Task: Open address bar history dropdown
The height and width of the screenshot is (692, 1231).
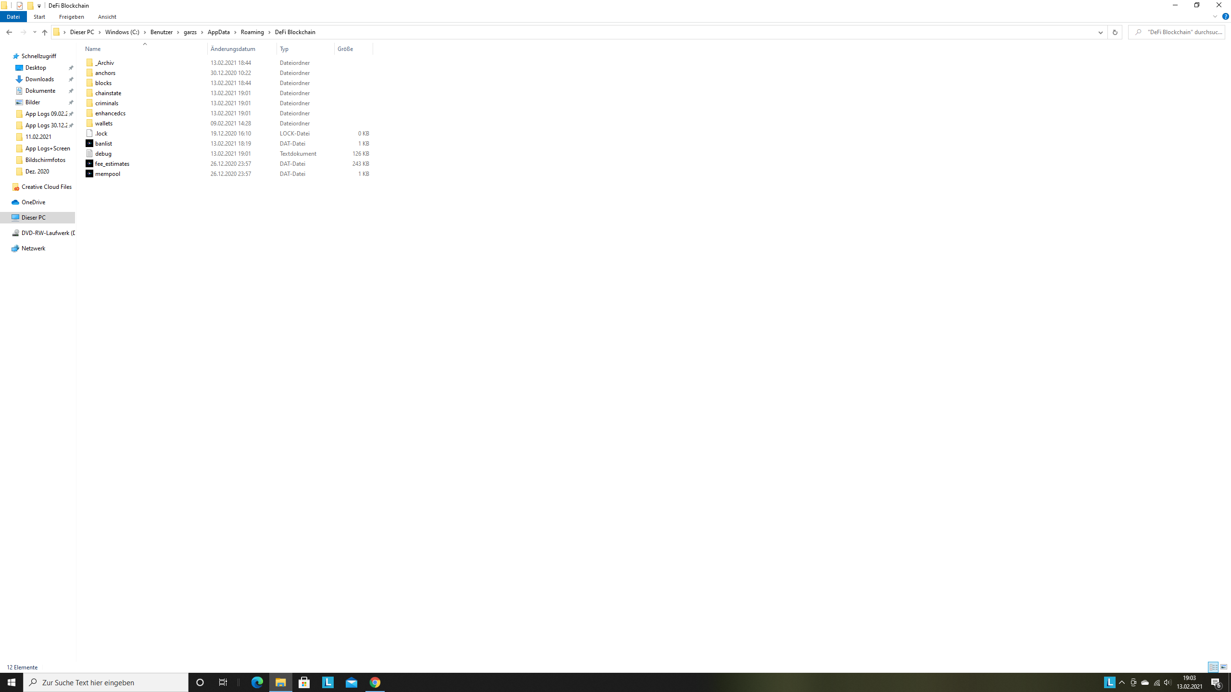Action: point(1100,32)
